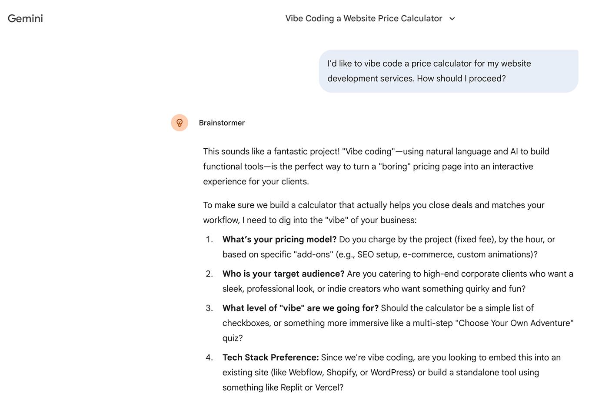Click the bold "What's your pricing model?" heading
Viewport: 602px width, 401px height.
(x=279, y=239)
